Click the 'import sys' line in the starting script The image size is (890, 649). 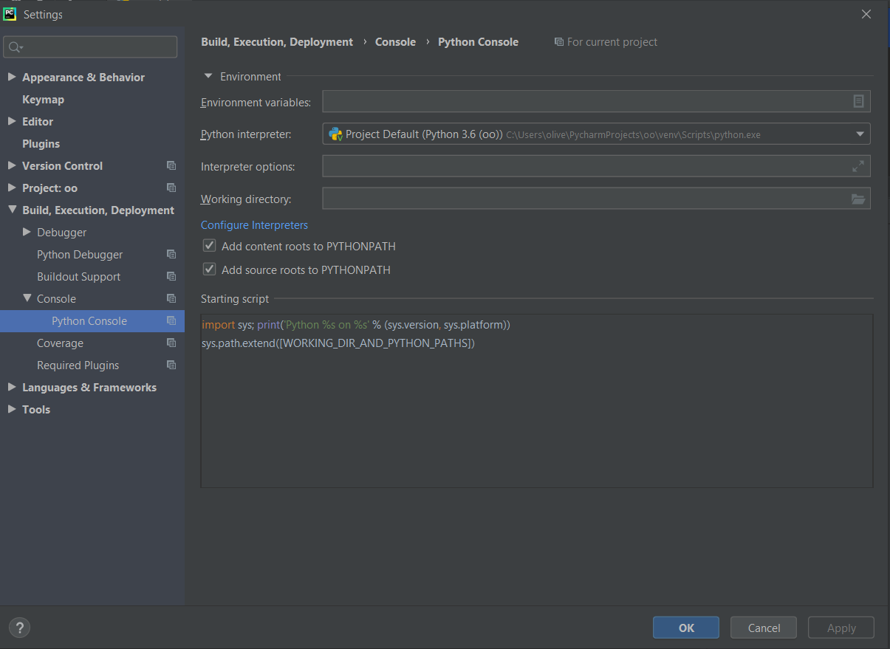click(x=356, y=324)
